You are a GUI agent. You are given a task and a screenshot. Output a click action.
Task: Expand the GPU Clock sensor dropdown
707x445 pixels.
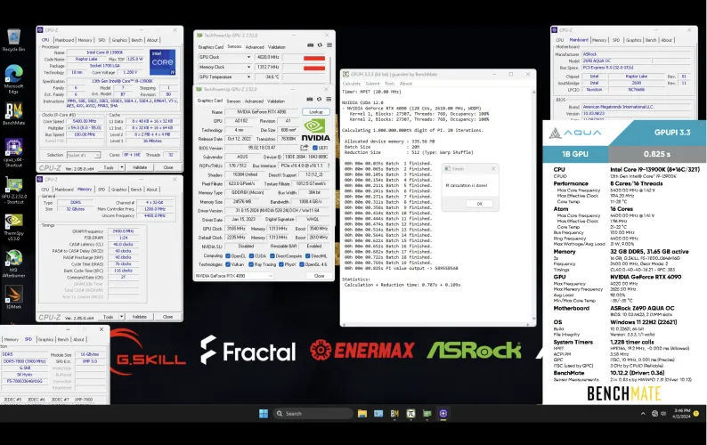pos(247,57)
